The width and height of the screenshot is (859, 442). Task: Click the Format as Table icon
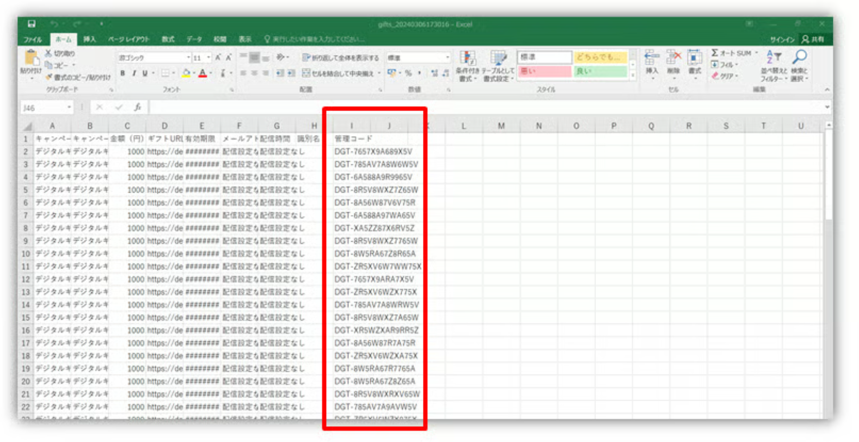[498, 59]
